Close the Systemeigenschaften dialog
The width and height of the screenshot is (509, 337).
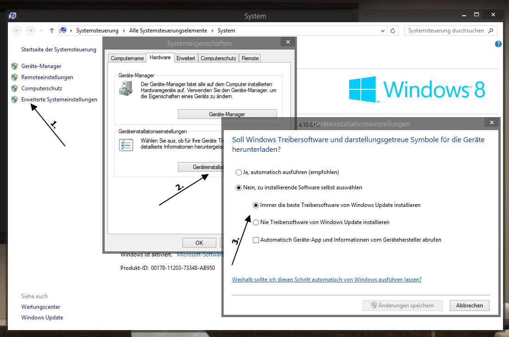[x=288, y=42]
